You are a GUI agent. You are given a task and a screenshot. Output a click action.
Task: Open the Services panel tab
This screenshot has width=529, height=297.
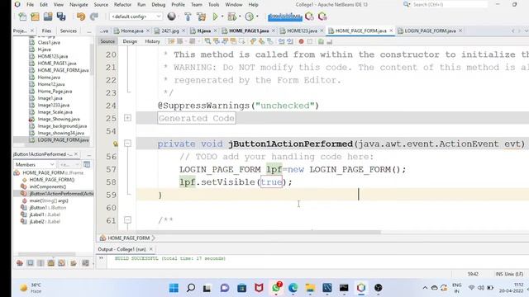[69, 31]
